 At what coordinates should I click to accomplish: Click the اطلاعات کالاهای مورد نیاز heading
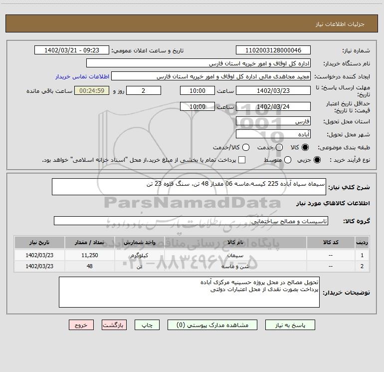click(333, 203)
